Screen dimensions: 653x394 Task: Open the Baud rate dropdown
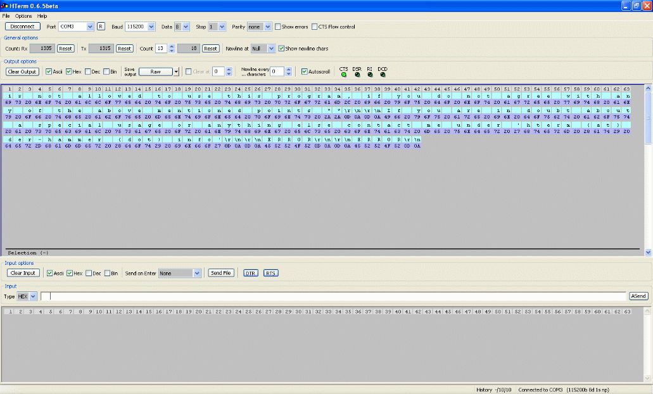coord(151,27)
